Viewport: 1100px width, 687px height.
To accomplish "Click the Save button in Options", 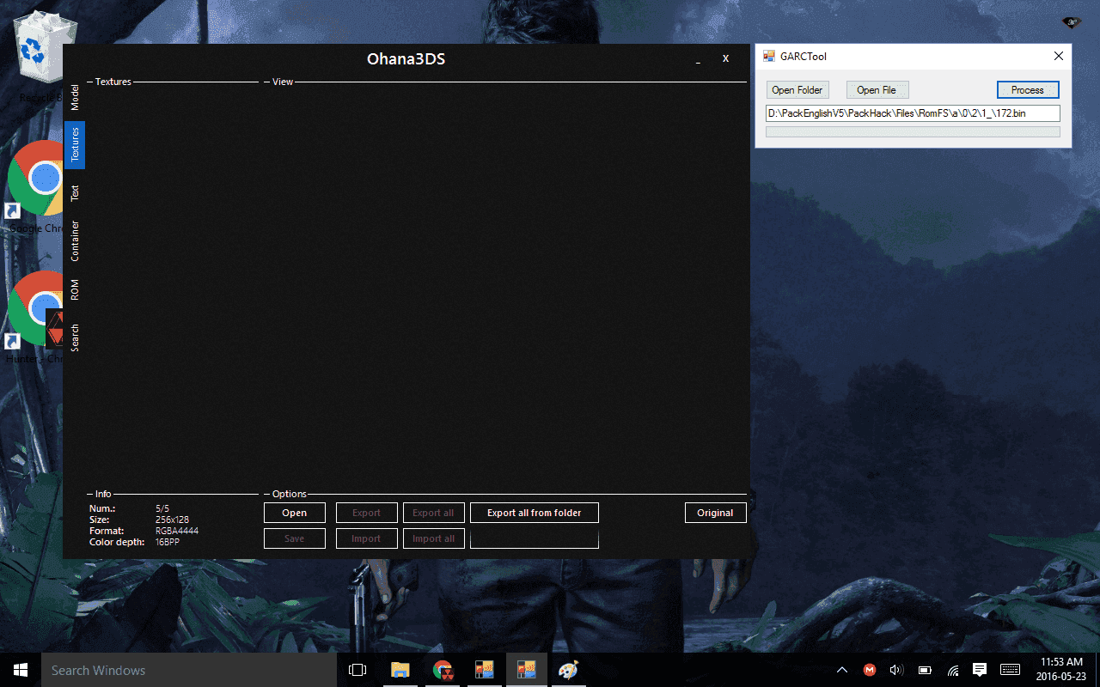I will [295, 538].
